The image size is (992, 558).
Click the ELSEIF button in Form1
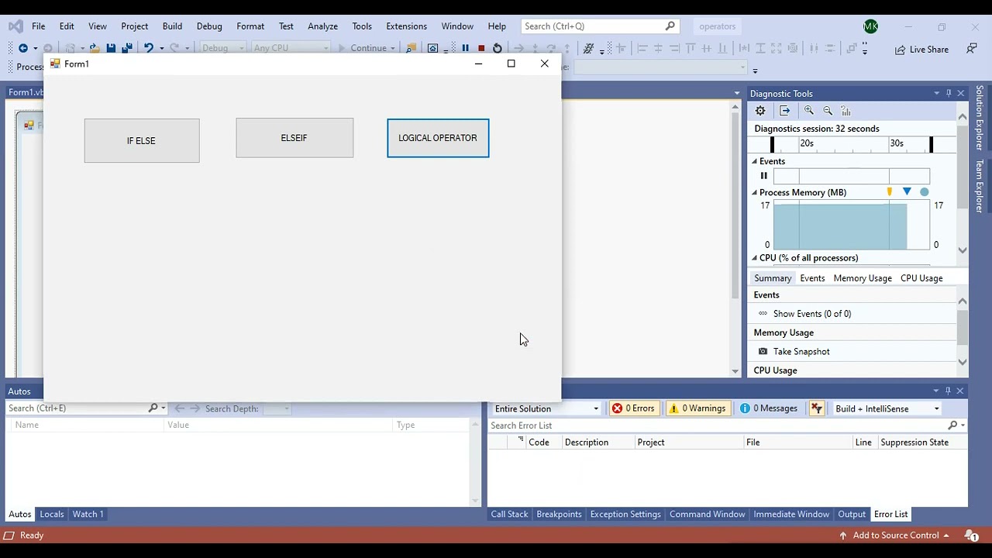coord(294,138)
